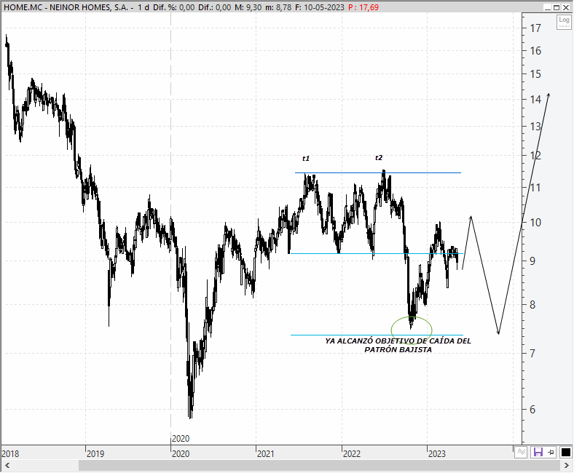Click the pin icon beside save
The image size is (574, 473).
(x=551, y=453)
